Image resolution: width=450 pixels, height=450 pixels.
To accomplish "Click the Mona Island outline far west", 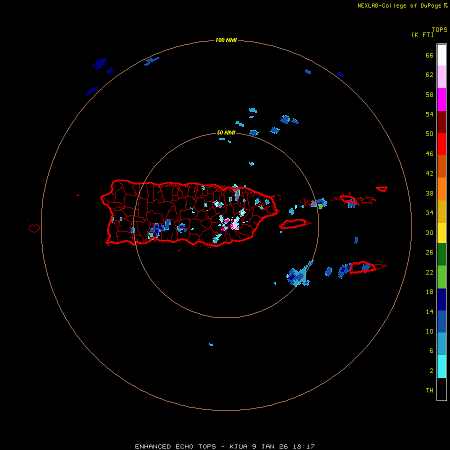I will [x=34, y=228].
